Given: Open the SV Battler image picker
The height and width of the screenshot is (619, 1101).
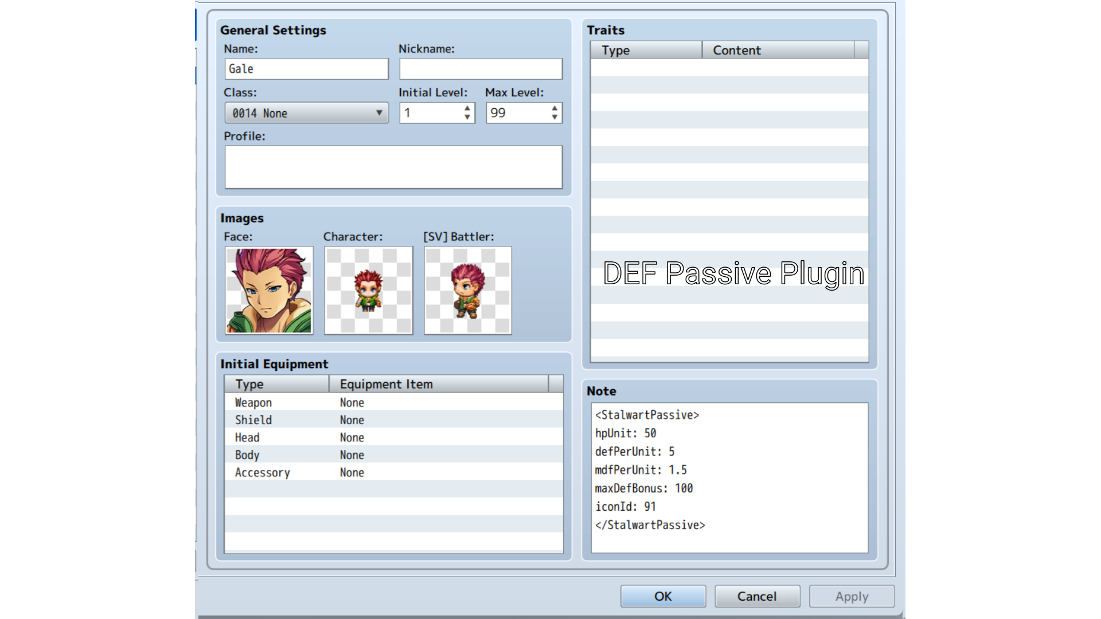Looking at the screenshot, I should (x=467, y=290).
